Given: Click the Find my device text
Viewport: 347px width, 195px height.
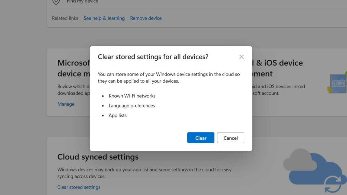Looking at the screenshot, I should click(x=82, y=2).
